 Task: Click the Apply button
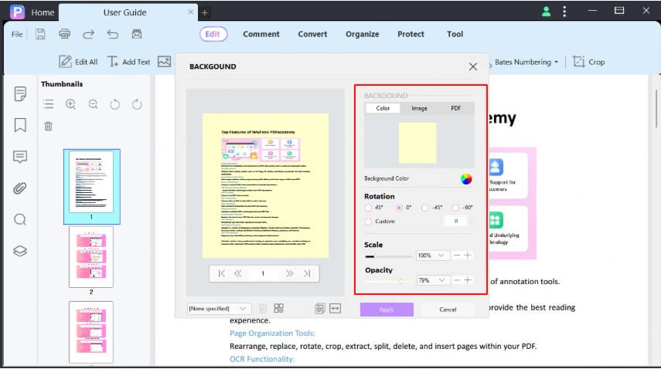point(387,310)
